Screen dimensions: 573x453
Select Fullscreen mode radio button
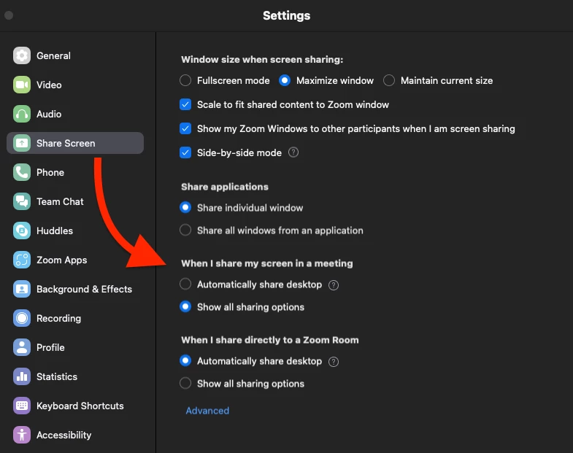[185, 80]
